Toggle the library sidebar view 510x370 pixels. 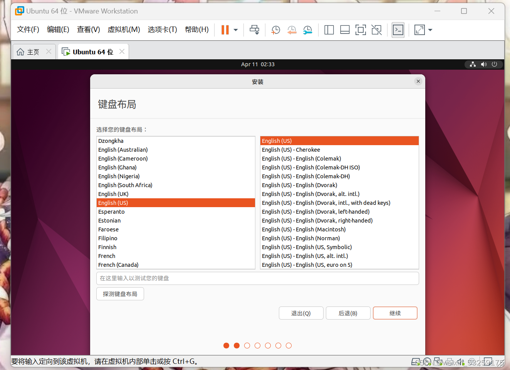click(329, 30)
